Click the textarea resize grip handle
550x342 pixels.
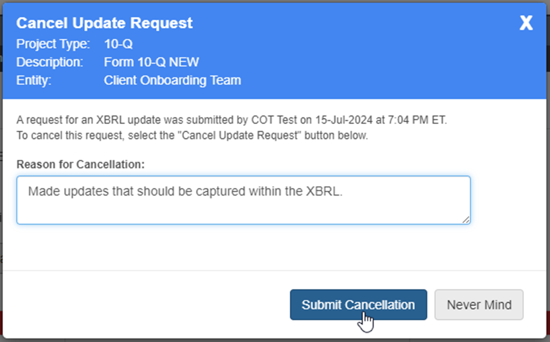coord(466,220)
